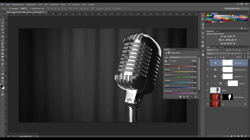Toggle Show Transform Controls checkbox
This screenshot has width=250, height=140.
click(30, 9)
